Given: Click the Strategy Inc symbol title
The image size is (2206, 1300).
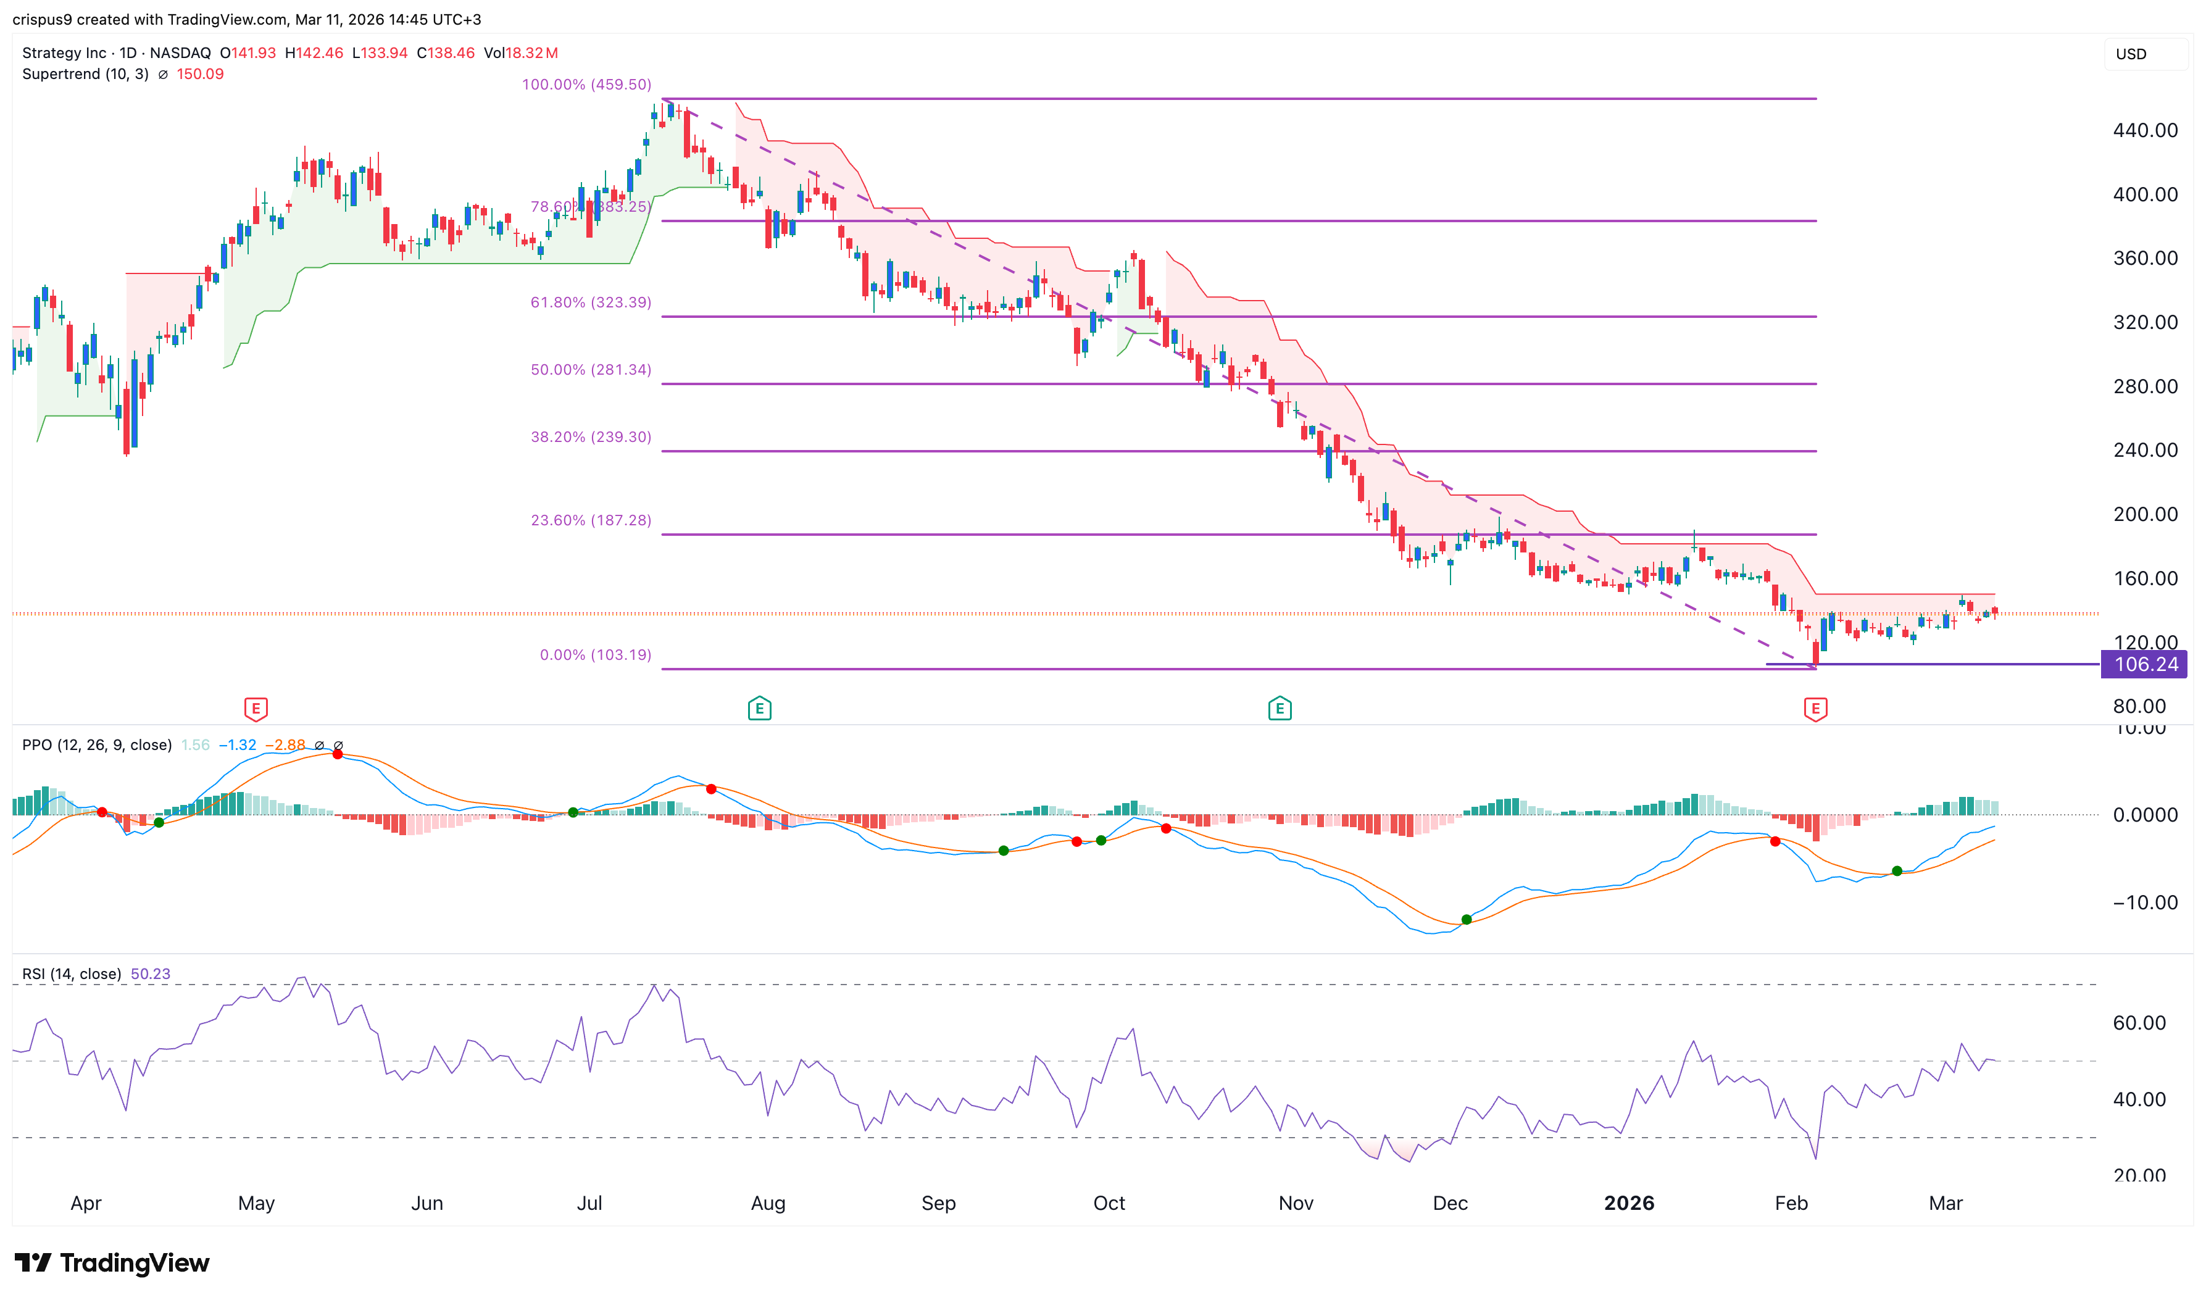Looking at the screenshot, I should (x=64, y=54).
